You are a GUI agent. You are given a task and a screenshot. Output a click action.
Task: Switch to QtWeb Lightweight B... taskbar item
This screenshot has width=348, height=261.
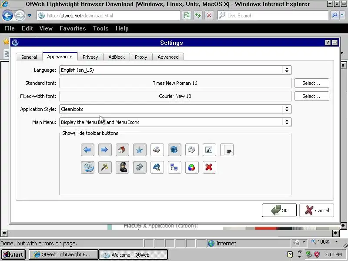(63, 254)
